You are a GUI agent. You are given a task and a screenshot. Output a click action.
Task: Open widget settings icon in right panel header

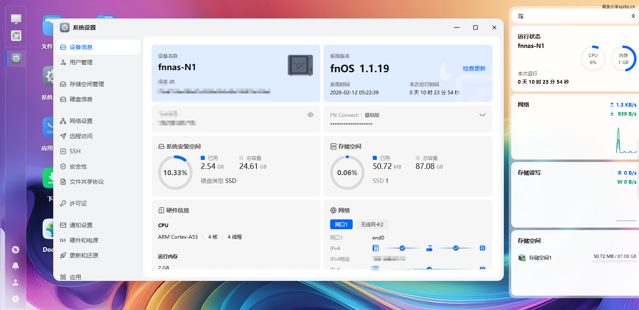coord(521,16)
